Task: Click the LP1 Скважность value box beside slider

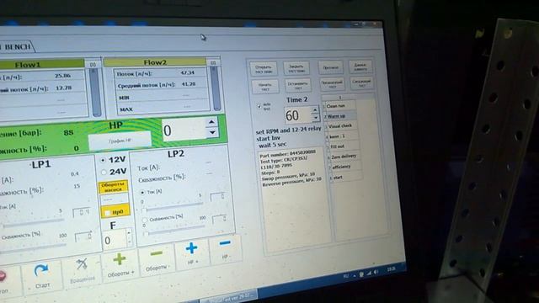Action: point(84,237)
